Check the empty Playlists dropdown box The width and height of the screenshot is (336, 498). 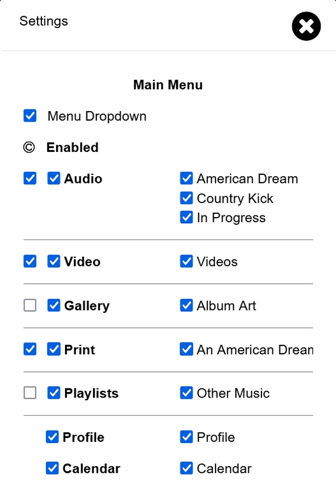click(30, 393)
